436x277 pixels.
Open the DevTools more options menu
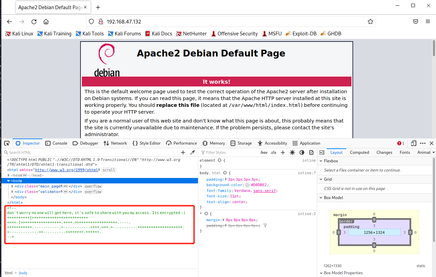pos(423,143)
